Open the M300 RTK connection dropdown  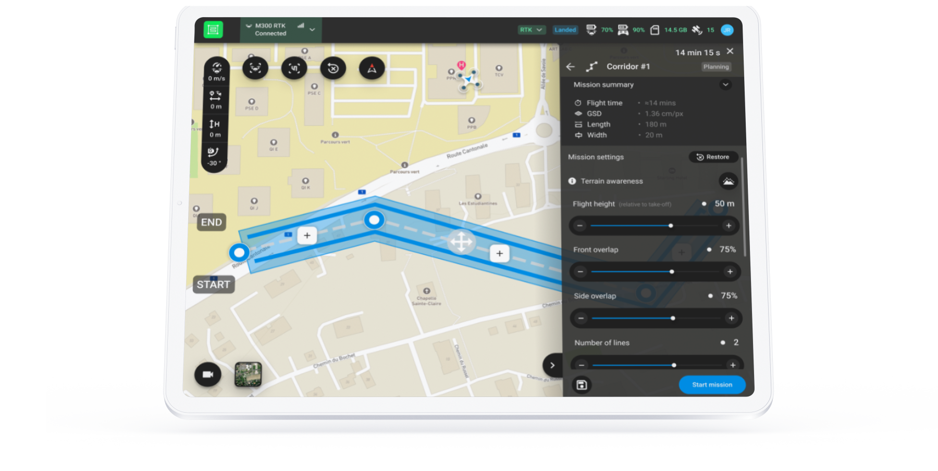[312, 30]
